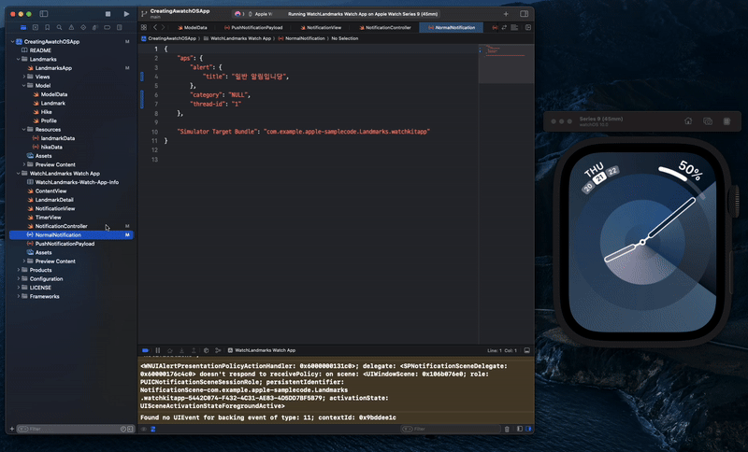Toggle the inspector panel in Xcode toolbar
This screenshot has height=452, width=748.
pyautogui.click(x=525, y=14)
